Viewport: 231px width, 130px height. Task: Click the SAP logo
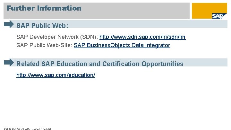pos(217,16)
